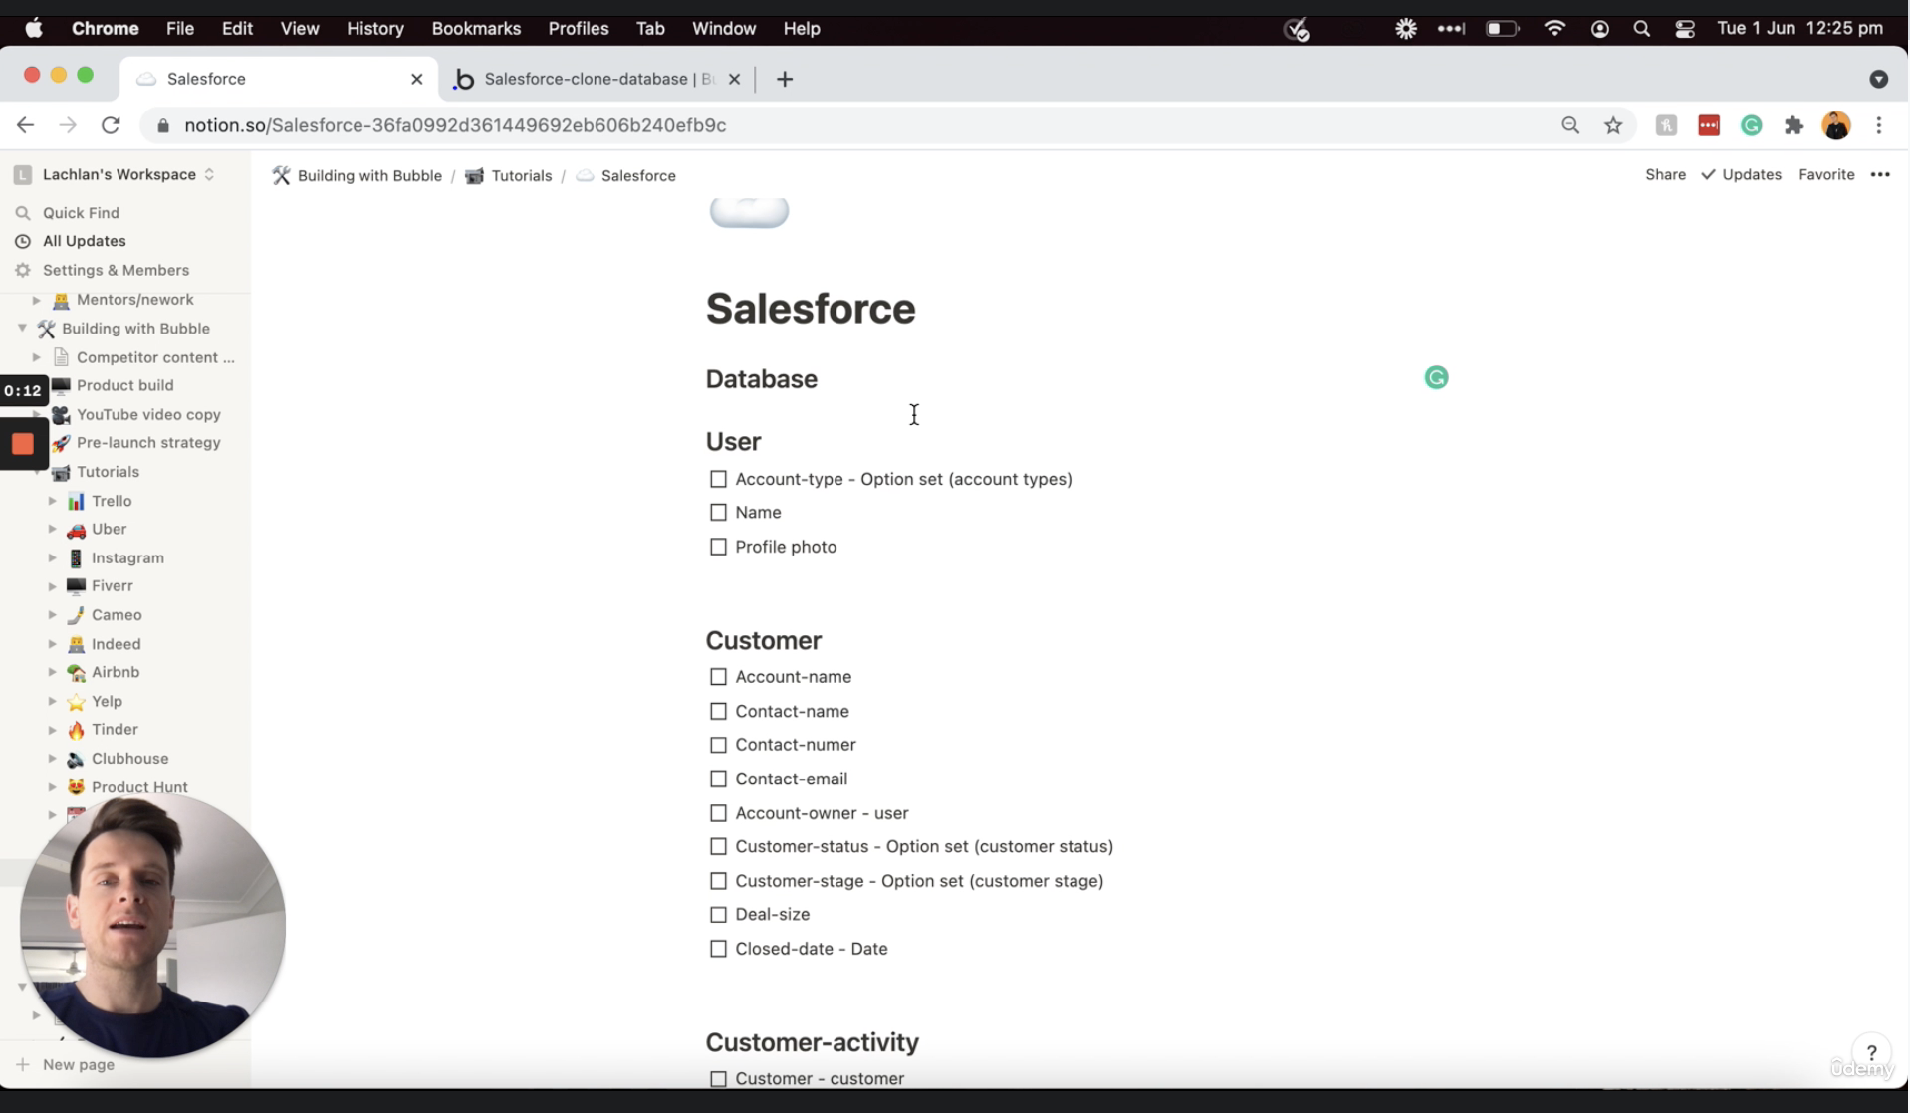Image resolution: width=1910 pixels, height=1113 pixels.
Task: Open Updates for this page
Action: click(x=1741, y=174)
